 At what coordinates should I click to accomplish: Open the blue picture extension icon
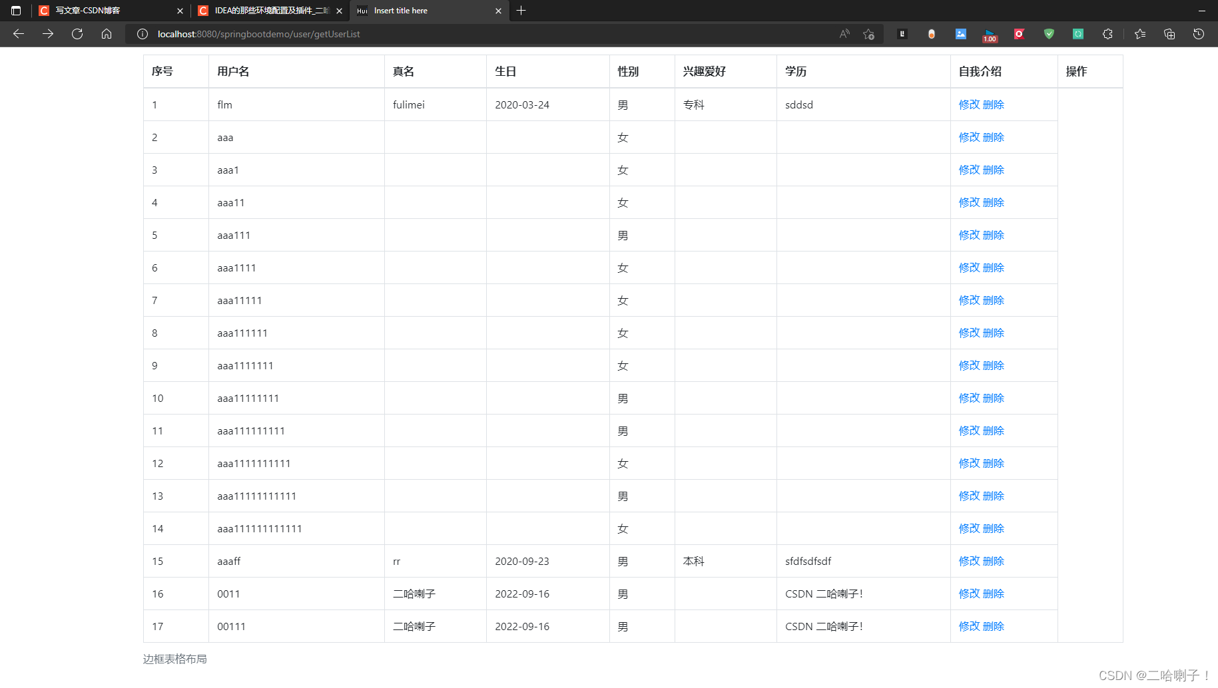[961, 34]
